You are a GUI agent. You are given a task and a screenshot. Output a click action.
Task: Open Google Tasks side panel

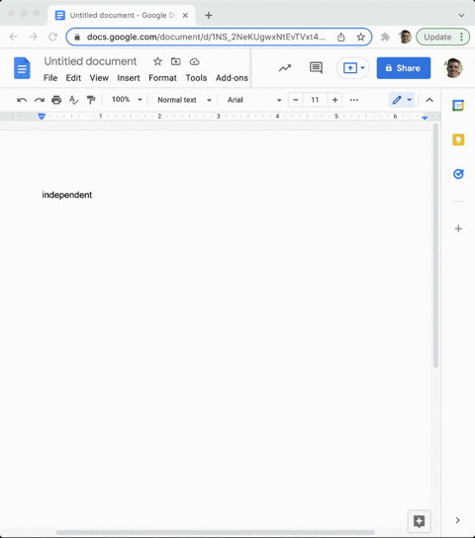coord(458,174)
